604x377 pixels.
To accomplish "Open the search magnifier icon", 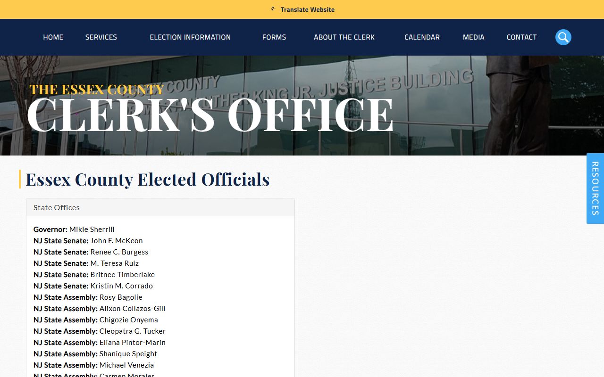I will (563, 37).
